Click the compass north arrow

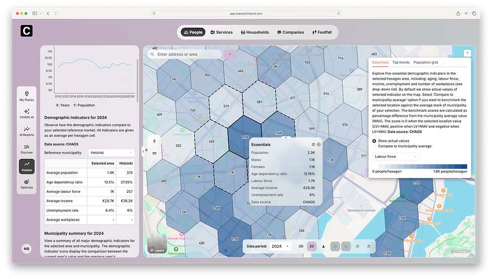[323, 246]
